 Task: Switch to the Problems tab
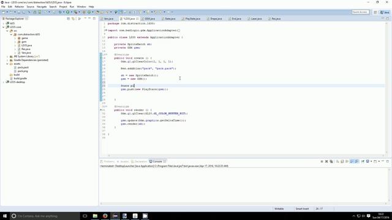point(108,161)
